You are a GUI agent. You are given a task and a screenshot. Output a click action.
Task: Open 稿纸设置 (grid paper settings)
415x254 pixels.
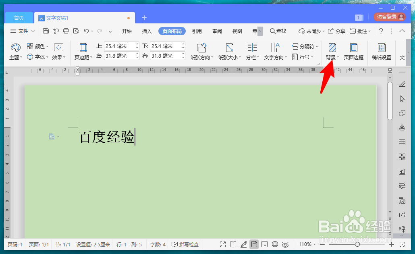coord(381,51)
